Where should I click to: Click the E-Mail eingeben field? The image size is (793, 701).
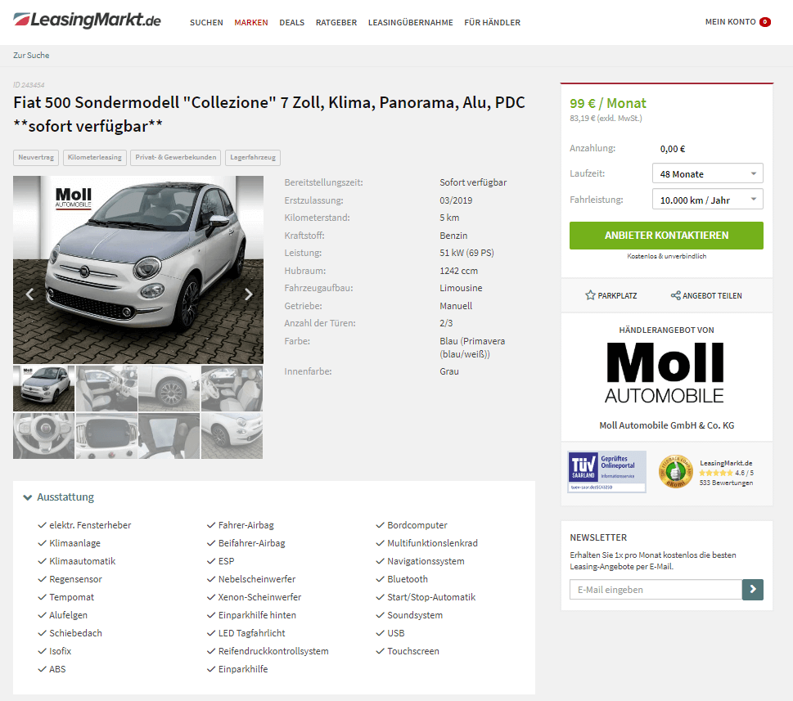(656, 589)
